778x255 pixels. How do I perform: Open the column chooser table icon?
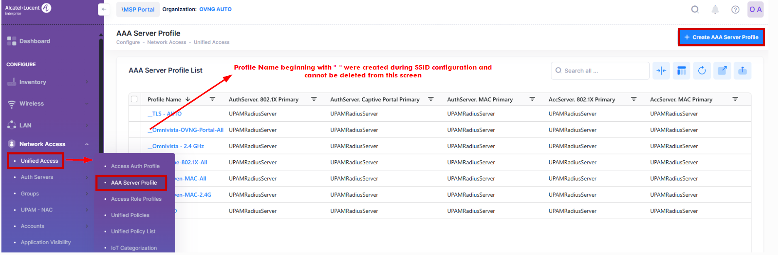click(681, 71)
